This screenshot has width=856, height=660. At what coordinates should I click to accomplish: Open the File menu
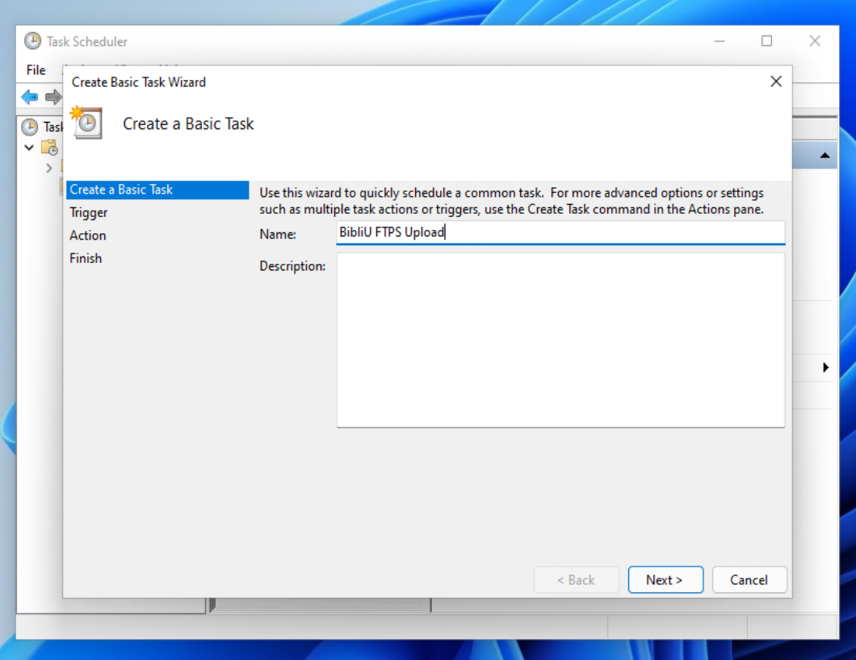coord(36,70)
